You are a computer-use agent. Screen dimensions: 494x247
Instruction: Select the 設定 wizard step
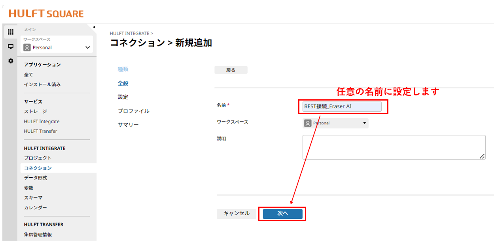pos(123,97)
